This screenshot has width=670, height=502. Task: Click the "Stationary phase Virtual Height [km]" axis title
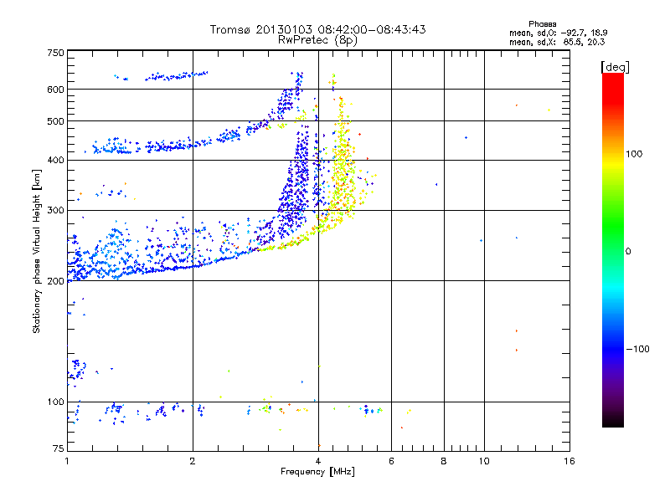[x=37, y=251]
